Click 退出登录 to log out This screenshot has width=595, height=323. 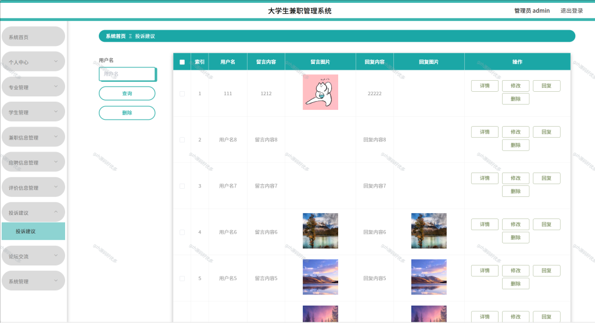(x=572, y=10)
